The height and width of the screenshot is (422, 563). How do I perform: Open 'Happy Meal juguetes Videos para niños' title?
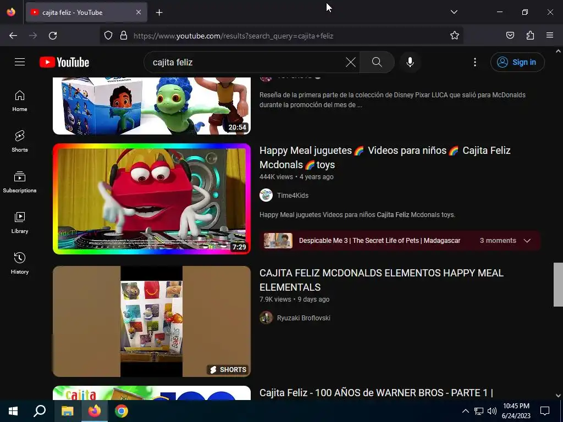point(385,157)
